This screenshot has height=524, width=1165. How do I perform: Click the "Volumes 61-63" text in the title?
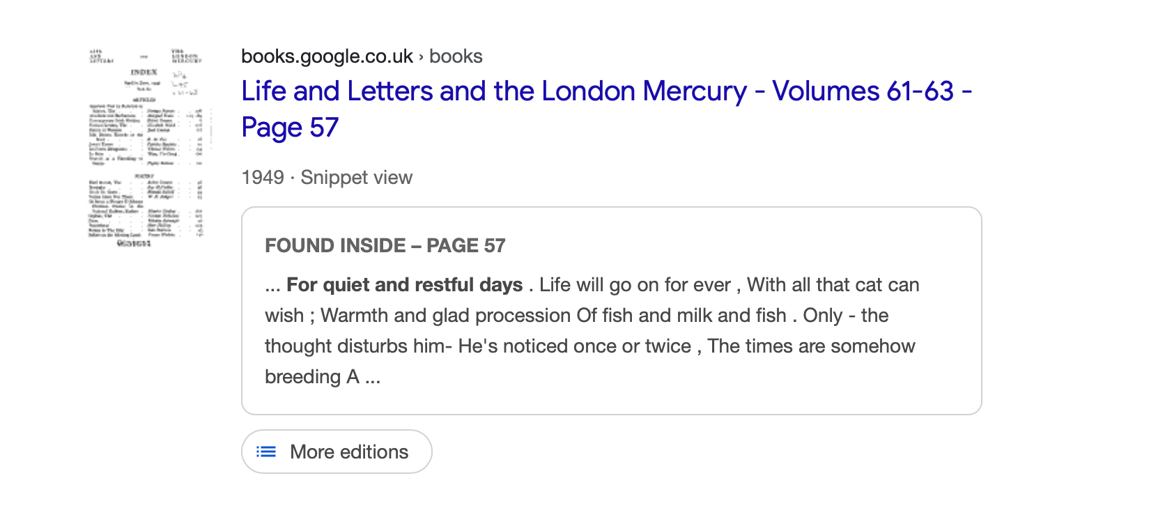click(863, 91)
